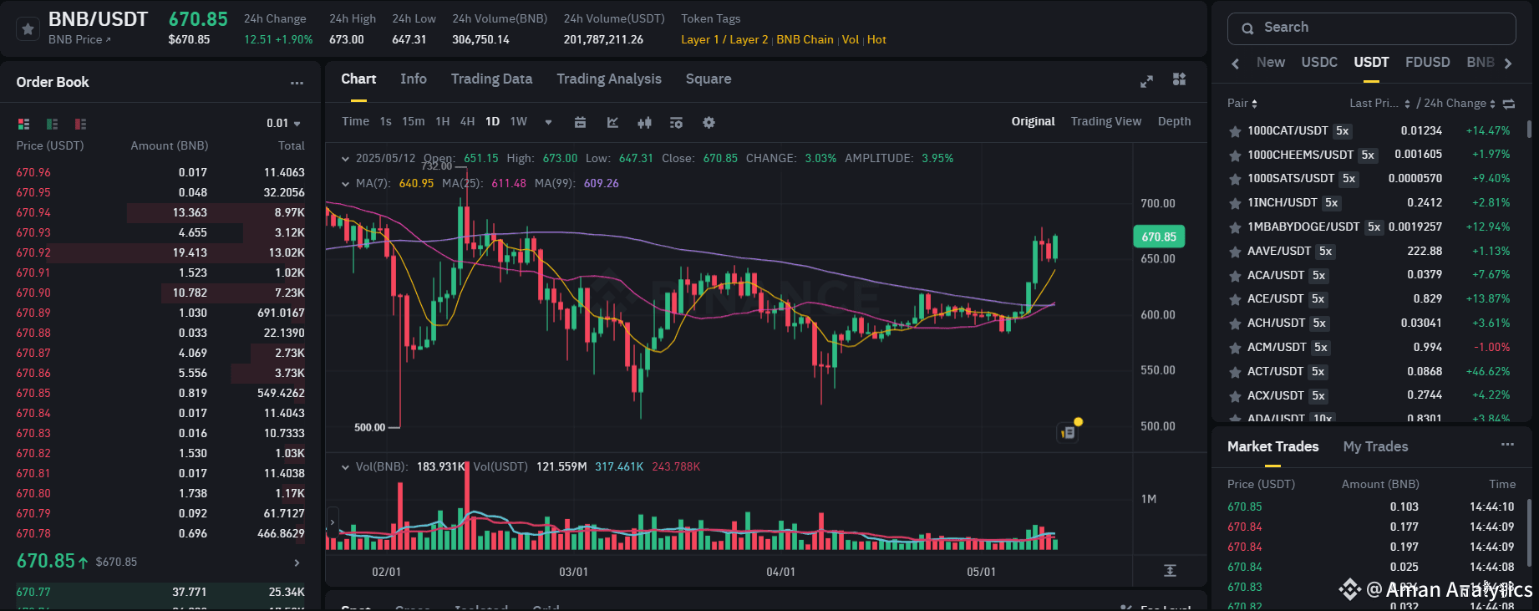Switch to the Info tab

[x=414, y=79]
